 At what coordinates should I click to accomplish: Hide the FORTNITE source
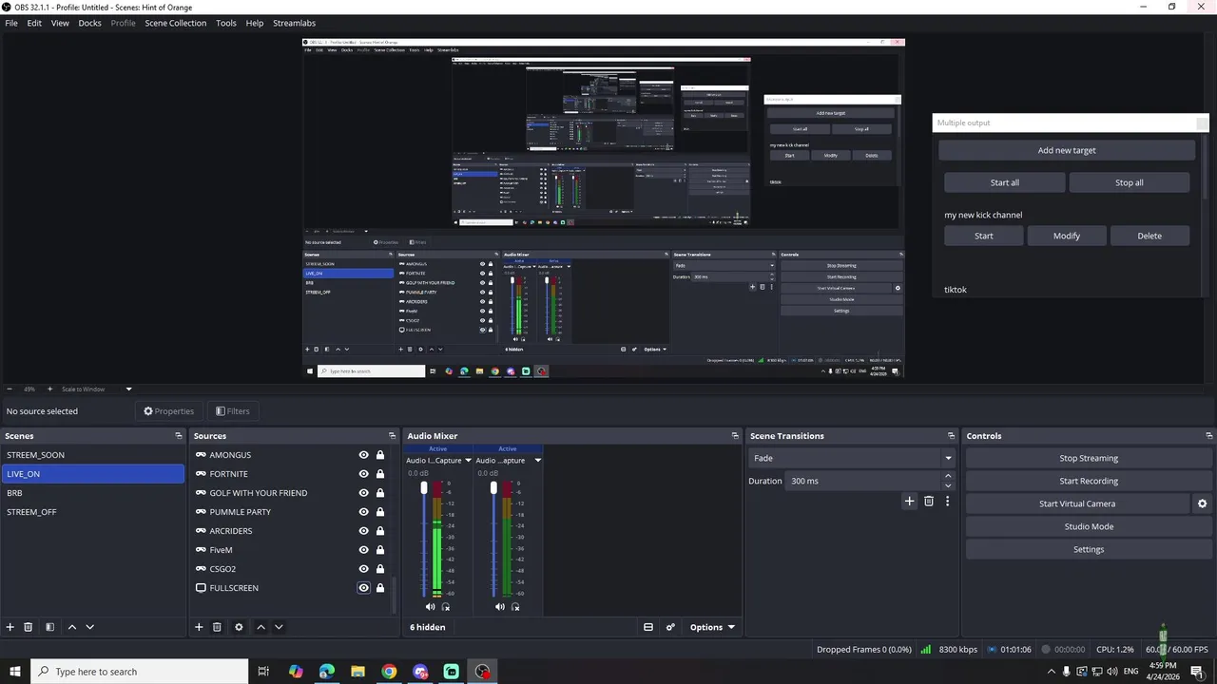pos(363,474)
